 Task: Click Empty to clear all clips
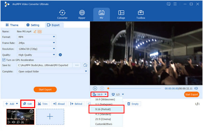click(133, 104)
